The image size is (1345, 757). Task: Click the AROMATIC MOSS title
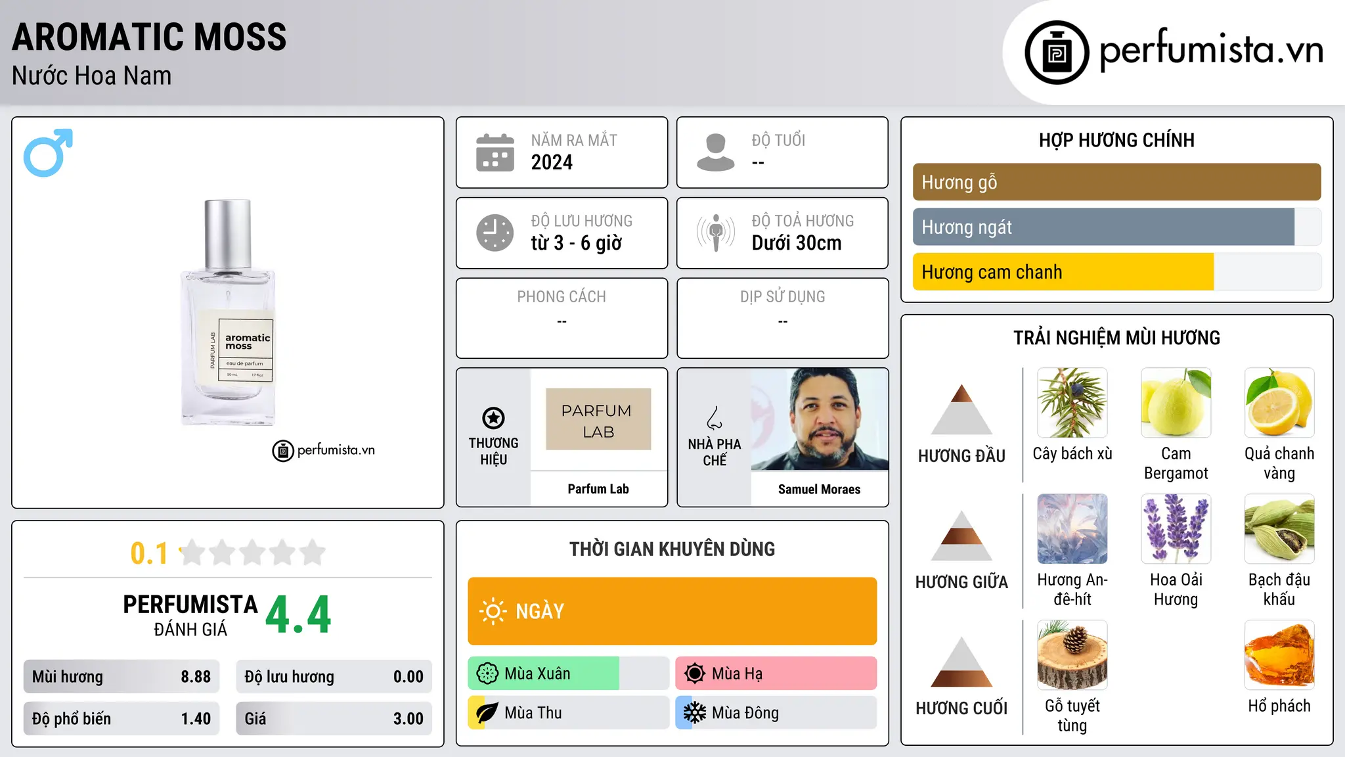coord(150,37)
